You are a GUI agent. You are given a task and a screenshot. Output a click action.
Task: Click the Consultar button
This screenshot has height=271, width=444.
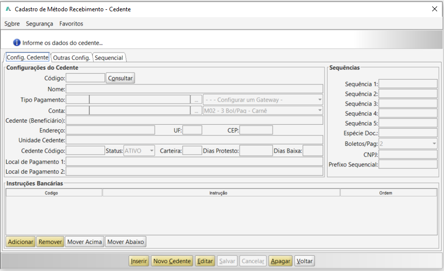click(120, 78)
